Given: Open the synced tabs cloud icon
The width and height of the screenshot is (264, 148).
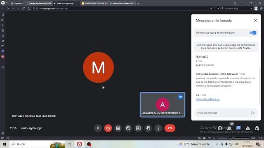Looking at the screenshot, I should coord(8,138).
